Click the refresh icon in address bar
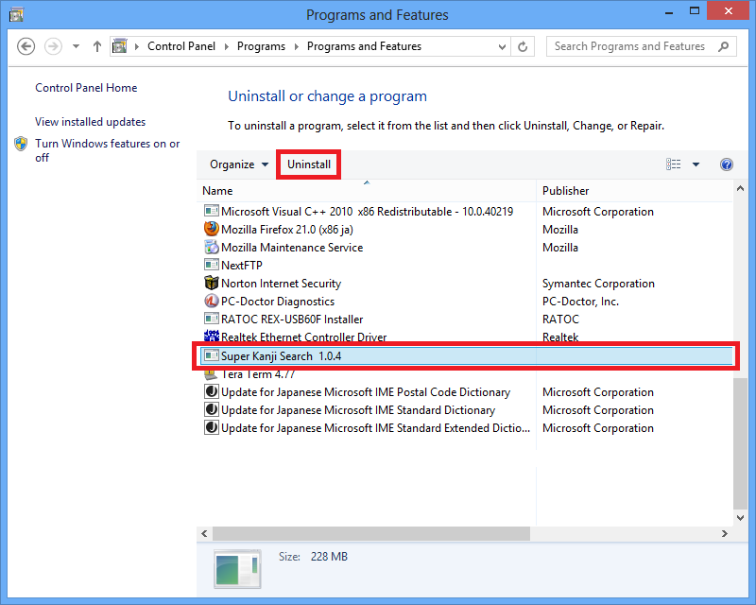Image resolution: width=756 pixels, height=605 pixels. (x=524, y=46)
